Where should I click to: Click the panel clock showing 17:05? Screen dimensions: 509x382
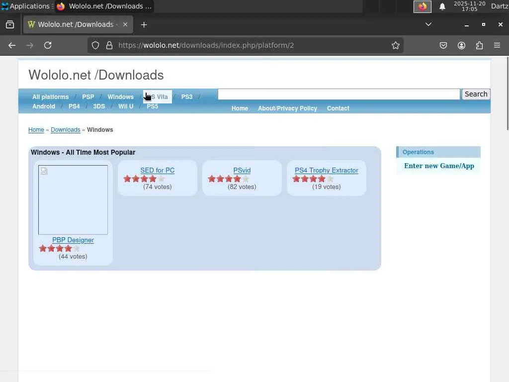point(469,6)
